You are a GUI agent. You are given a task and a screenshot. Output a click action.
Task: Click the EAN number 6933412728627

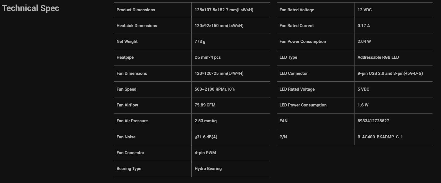coord(373,121)
